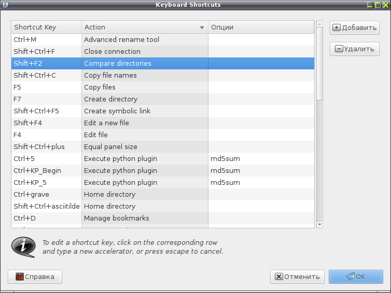Click the Ctrl+5 shortcut cell
This screenshot has height=293, width=391.
click(46, 159)
